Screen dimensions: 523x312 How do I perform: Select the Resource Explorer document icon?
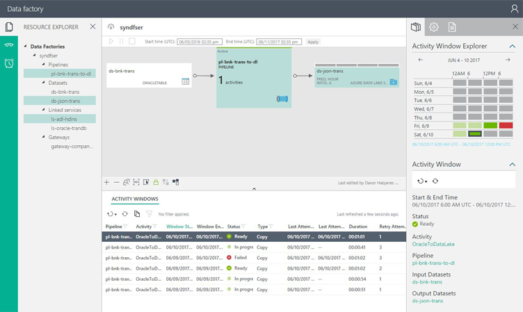tap(9, 27)
